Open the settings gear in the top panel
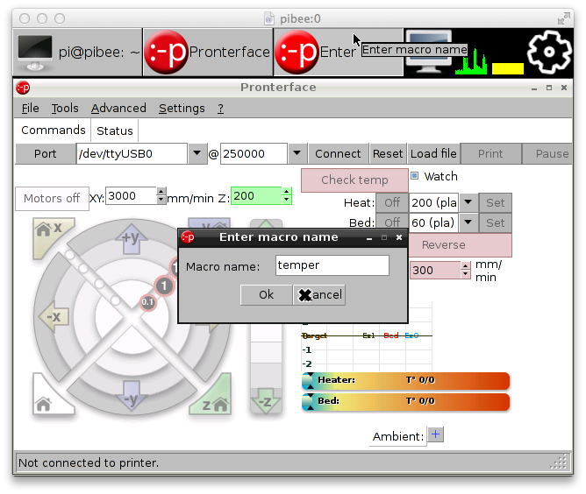This screenshot has width=586, height=494. pos(549,52)
